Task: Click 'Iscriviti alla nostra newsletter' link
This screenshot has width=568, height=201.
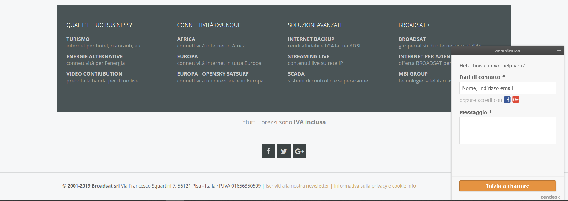Action: pos(297,186)
